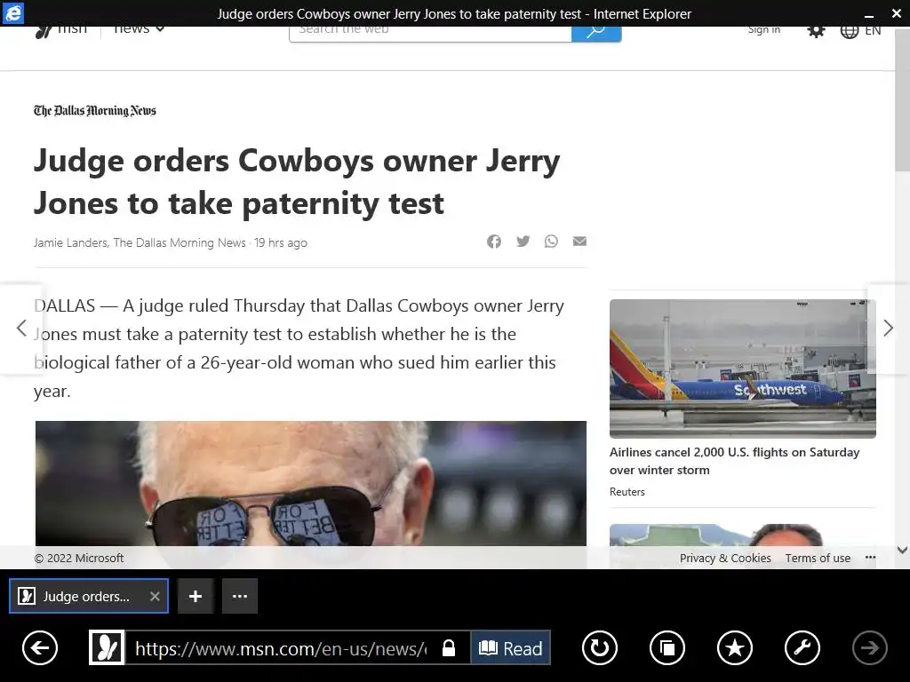Screen dimensions: 910x682
Task: Close the 'Judge orders...' tab
Action: (x=155, y=596)
